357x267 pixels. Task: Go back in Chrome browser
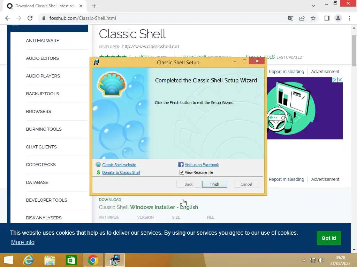pos(8,18)
